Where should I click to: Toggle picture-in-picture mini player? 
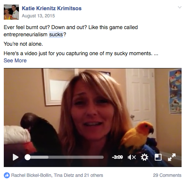click(158, 157)
